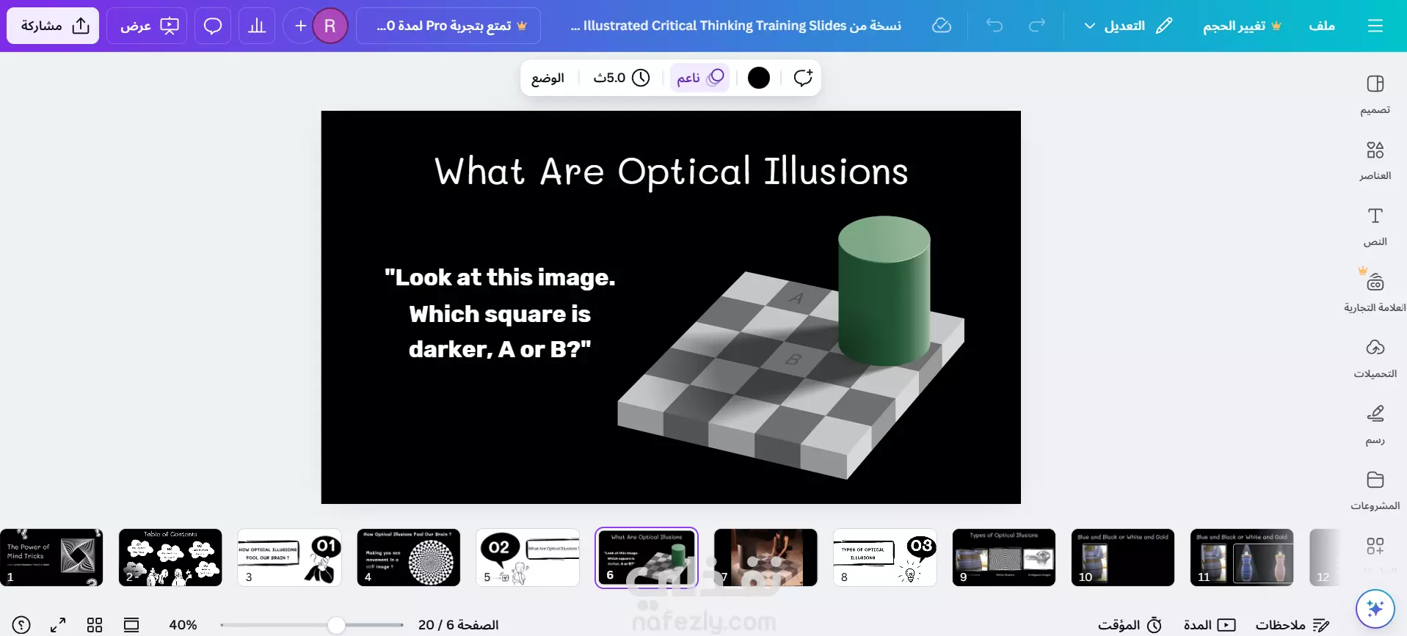Toggle fullscreen mode icon

(x=58, y=625)
